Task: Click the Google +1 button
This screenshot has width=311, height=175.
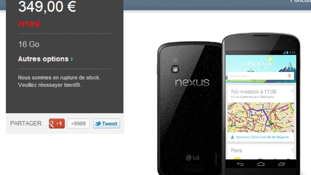Action: coord(57,124)
